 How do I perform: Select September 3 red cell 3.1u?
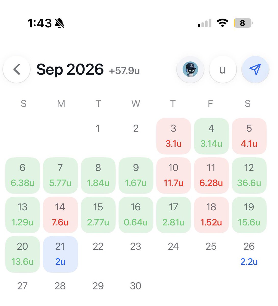click(x=173, y=136)
